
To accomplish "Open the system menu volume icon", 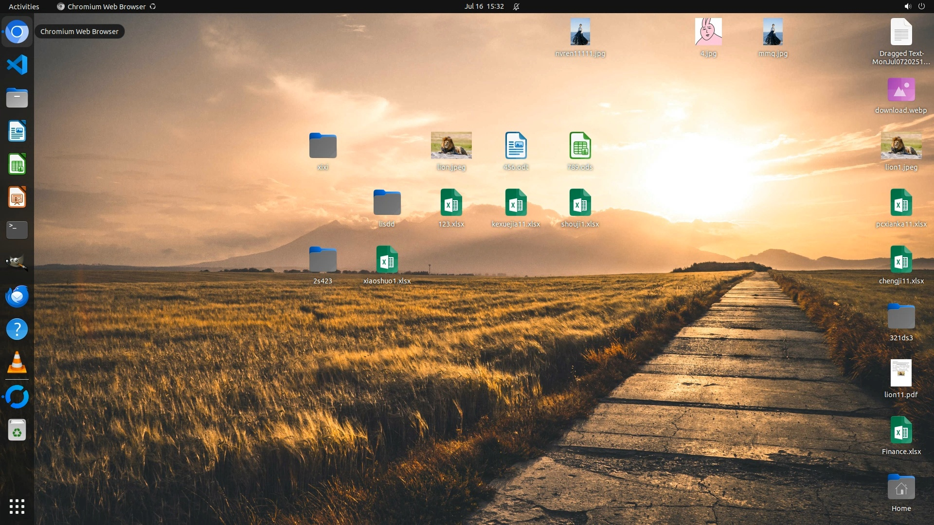I will [x=907, y=6].
